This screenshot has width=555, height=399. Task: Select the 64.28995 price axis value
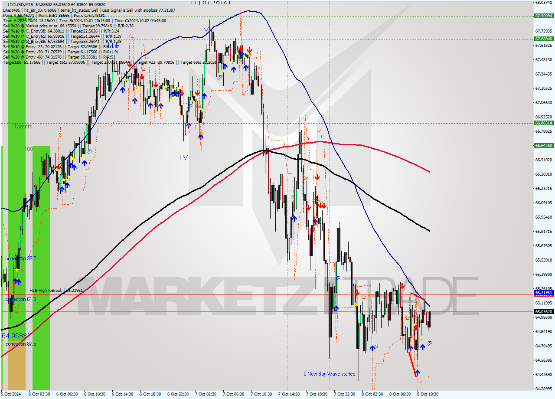[x=544, y=389]
